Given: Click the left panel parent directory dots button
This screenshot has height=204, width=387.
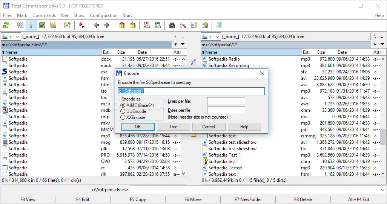Looking at the screenshot, I should point(183,37).
